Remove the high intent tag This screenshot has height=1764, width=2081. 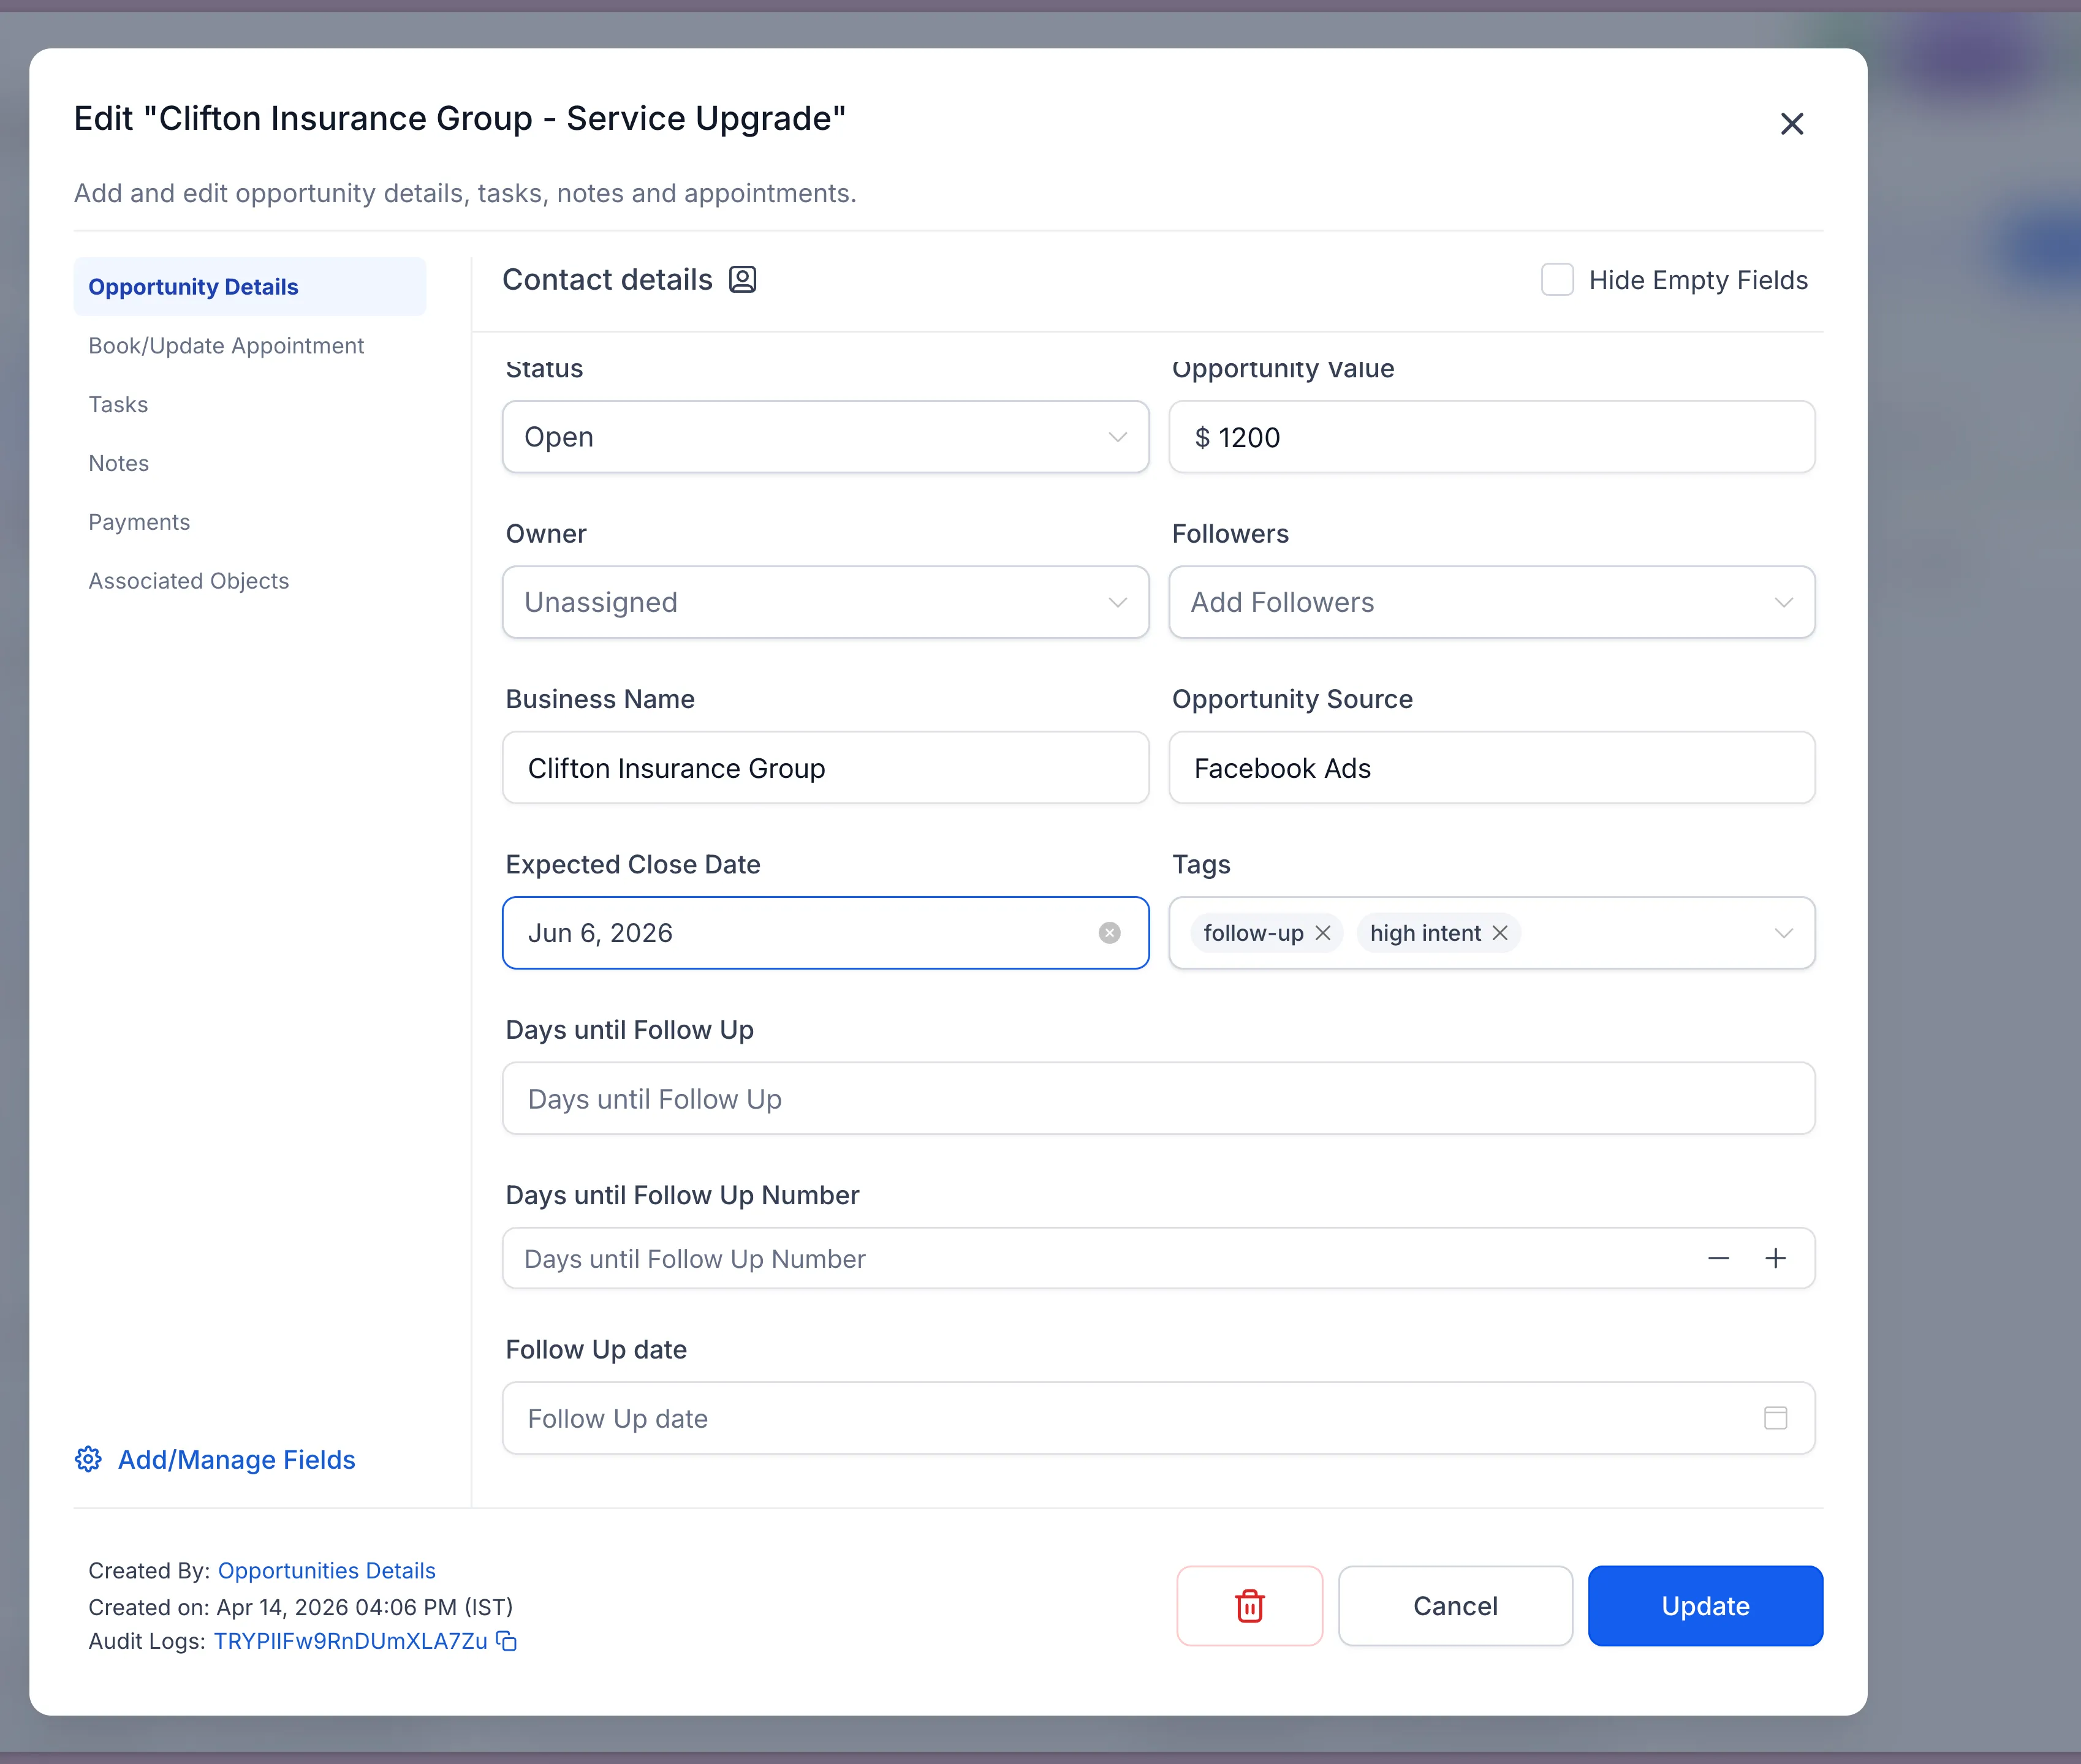click(x=1499, y=933)
